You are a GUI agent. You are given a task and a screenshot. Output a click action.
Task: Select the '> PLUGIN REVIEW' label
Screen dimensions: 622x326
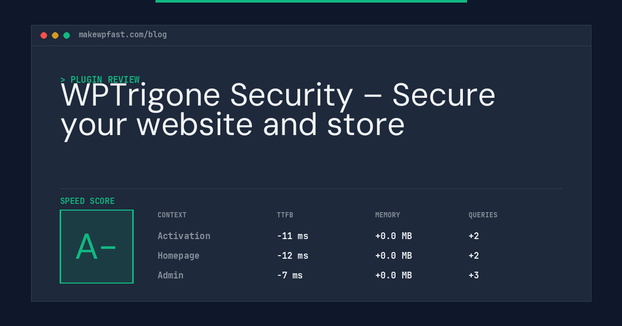pos(100,80)
